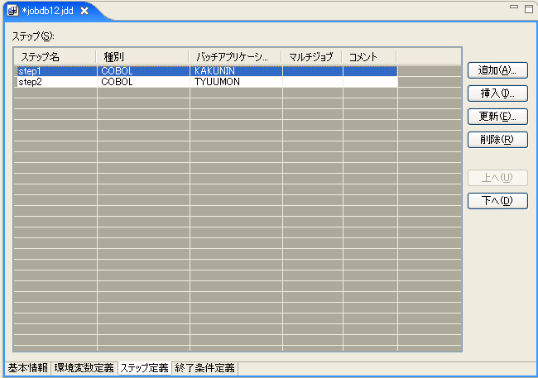
Task: Click the COBOL cell in step2 row
Action: pos(143,82)
